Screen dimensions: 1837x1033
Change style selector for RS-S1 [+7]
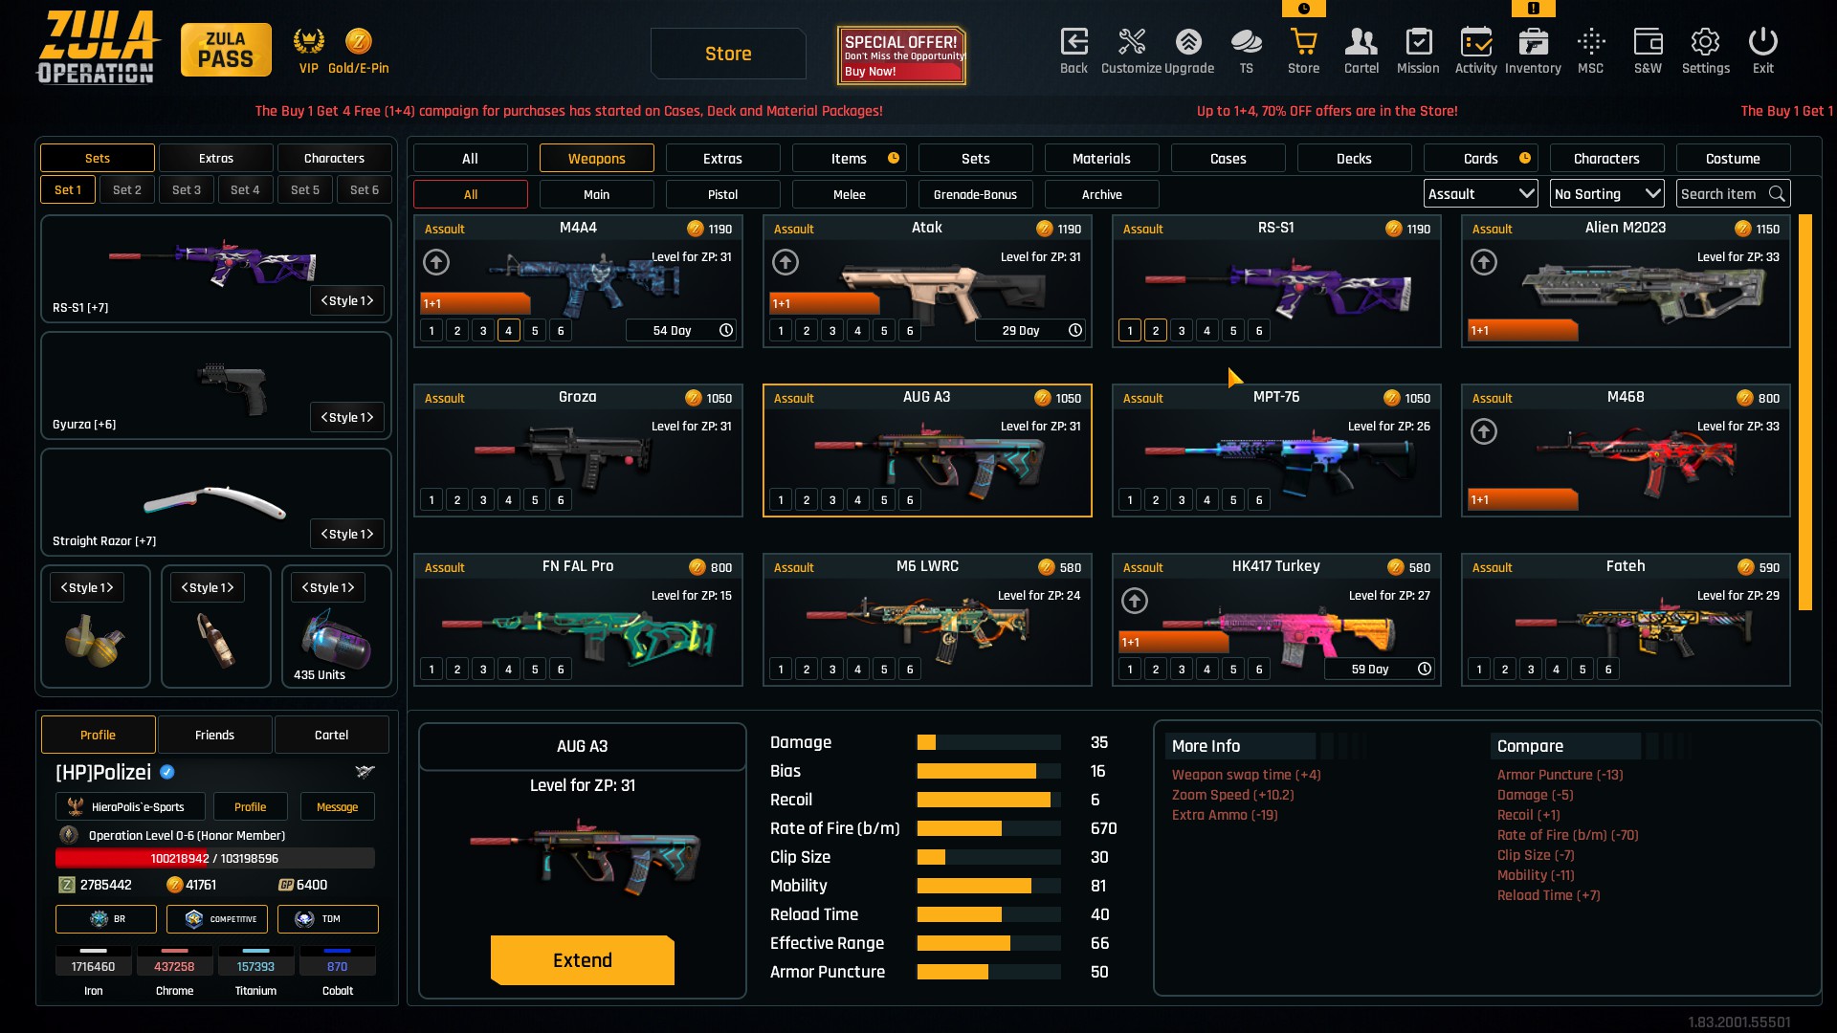(x=347, y=300)
